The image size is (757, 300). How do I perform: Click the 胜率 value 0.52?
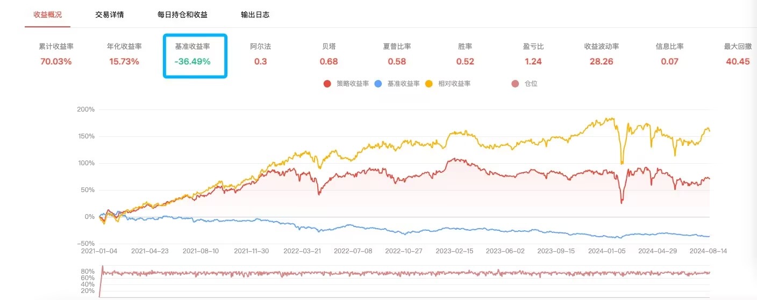465,61
